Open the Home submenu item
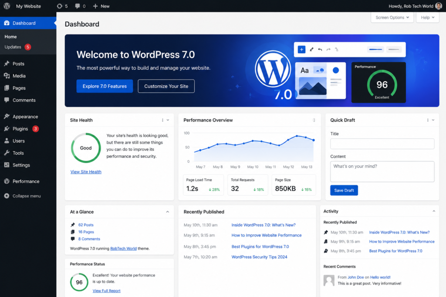 click(10, 37)
